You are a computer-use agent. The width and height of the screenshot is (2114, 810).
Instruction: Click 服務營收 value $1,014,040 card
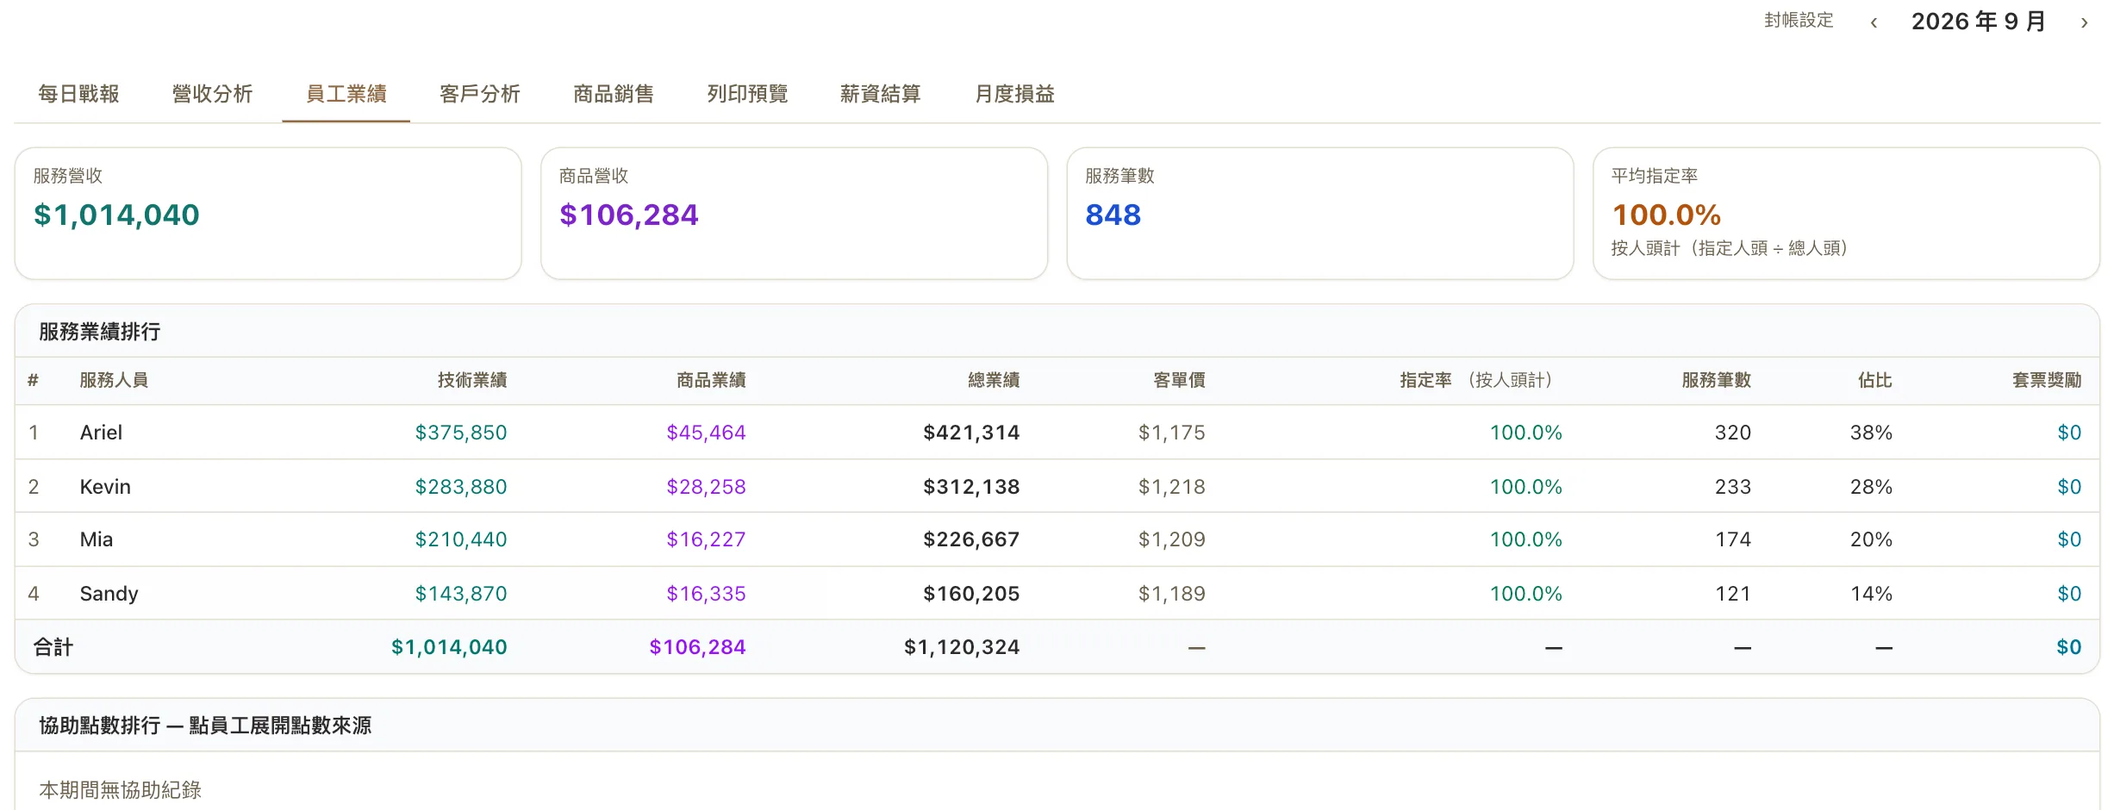point(268,213)
